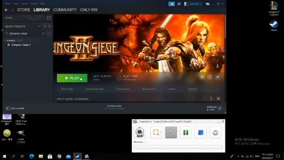
Task: Clear the library search text
Action: [43, 33]
